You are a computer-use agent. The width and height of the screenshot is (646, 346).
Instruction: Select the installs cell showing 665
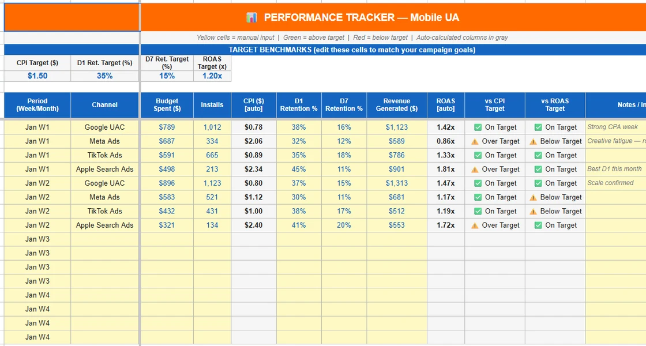(212, 155)
